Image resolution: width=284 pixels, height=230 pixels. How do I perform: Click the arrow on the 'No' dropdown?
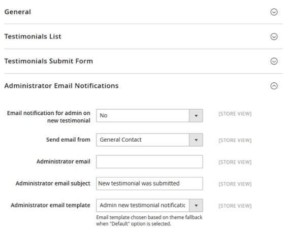tap(196, 116)
